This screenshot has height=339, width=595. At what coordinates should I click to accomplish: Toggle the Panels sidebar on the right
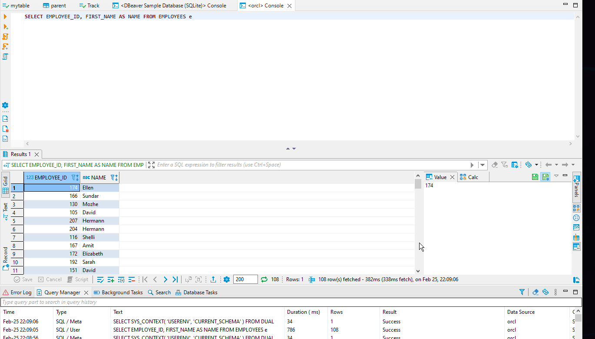pyautogui.click(x=577, y=187)
